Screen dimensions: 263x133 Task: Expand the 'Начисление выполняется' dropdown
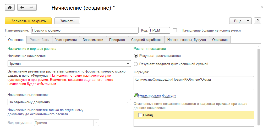(x=128, y=102)
